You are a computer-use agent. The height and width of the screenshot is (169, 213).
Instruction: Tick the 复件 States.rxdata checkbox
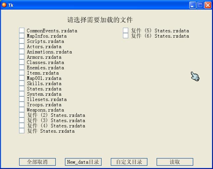22,131
